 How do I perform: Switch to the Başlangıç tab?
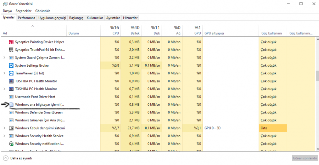pyautogui.click(x=76, y=18)
